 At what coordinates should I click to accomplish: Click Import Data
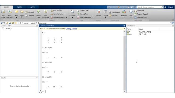(x=38, y=14)
